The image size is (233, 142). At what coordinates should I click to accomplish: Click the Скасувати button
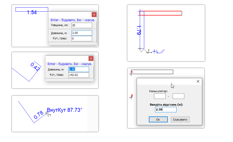click(x=180, y=120)
